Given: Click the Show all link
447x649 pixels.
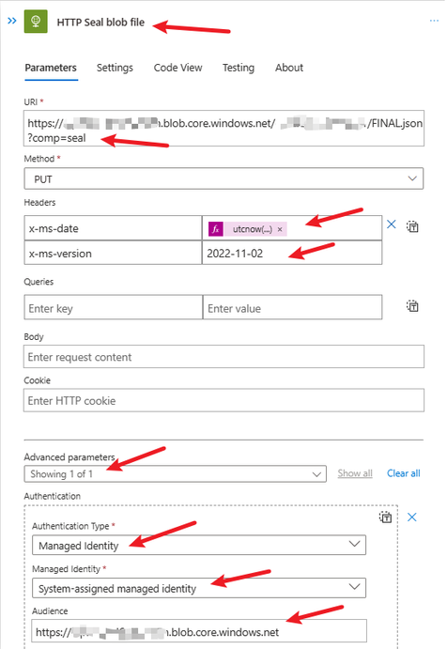Looking at the screenshot, I should click(355, 473).
